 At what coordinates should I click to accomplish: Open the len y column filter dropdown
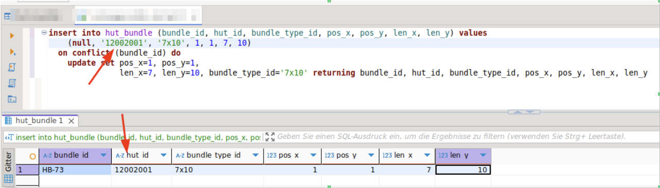[483, 155]
